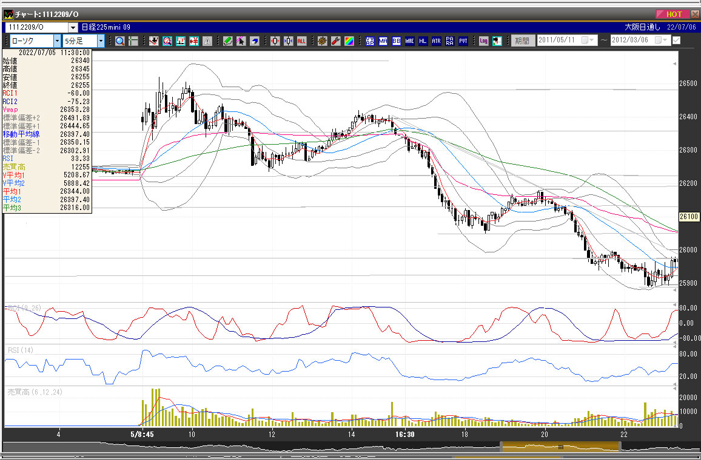Viewport: 701px width, 460px height.
Task: Click the red ALL display icon
Action: point(302,41)
